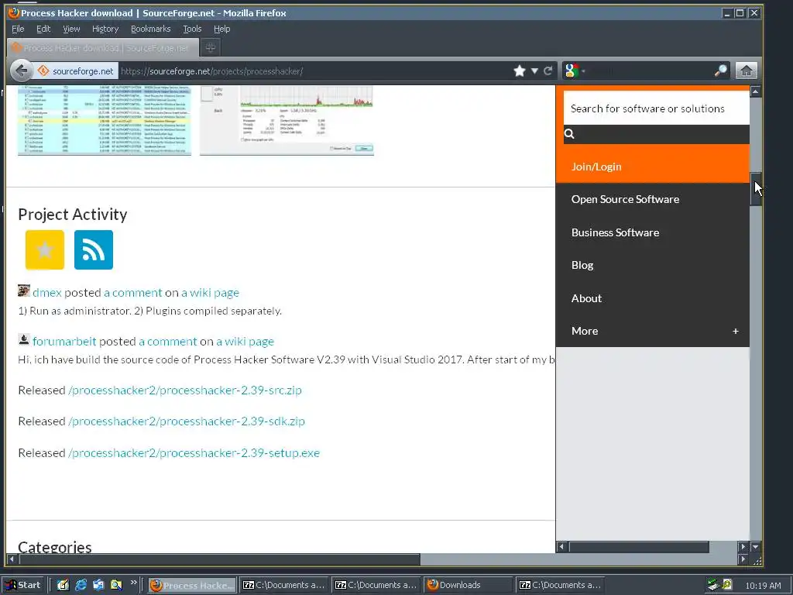The width and height of the screenshot is (793, 595).
Task: Select the Process Hacker download tab
Action: pyautogui.click(x=103, y=47)
